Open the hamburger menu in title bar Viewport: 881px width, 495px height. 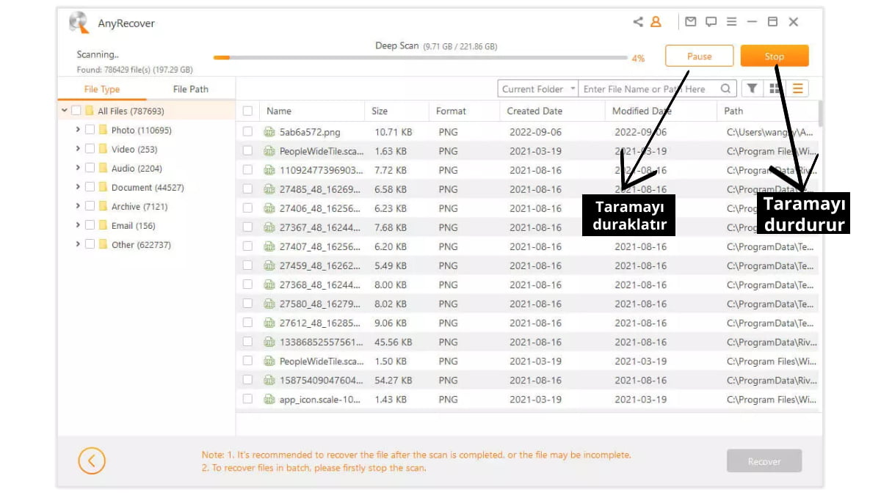point(731,22)
